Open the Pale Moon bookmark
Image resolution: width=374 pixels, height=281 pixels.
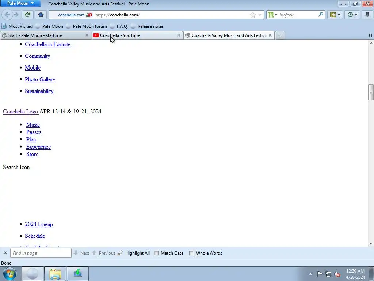(49, 26)
